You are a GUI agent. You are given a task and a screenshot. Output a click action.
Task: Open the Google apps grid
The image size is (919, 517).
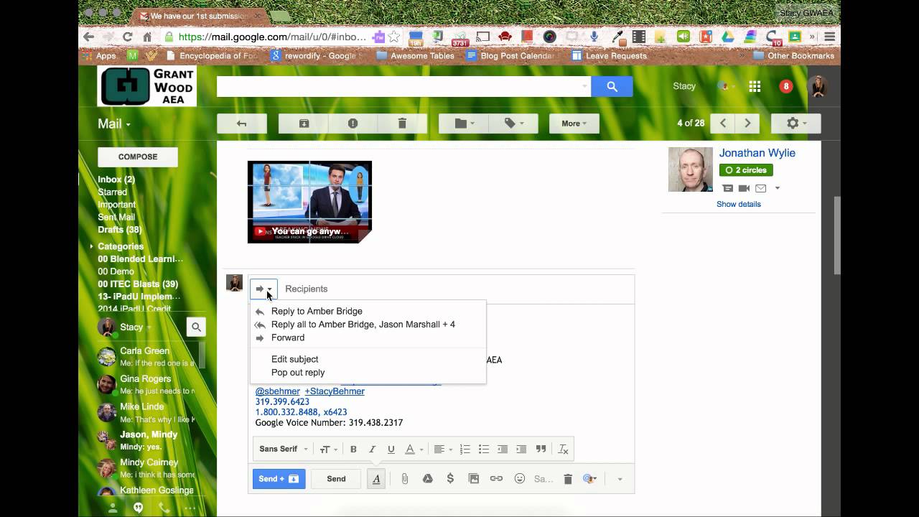(755, 86)
